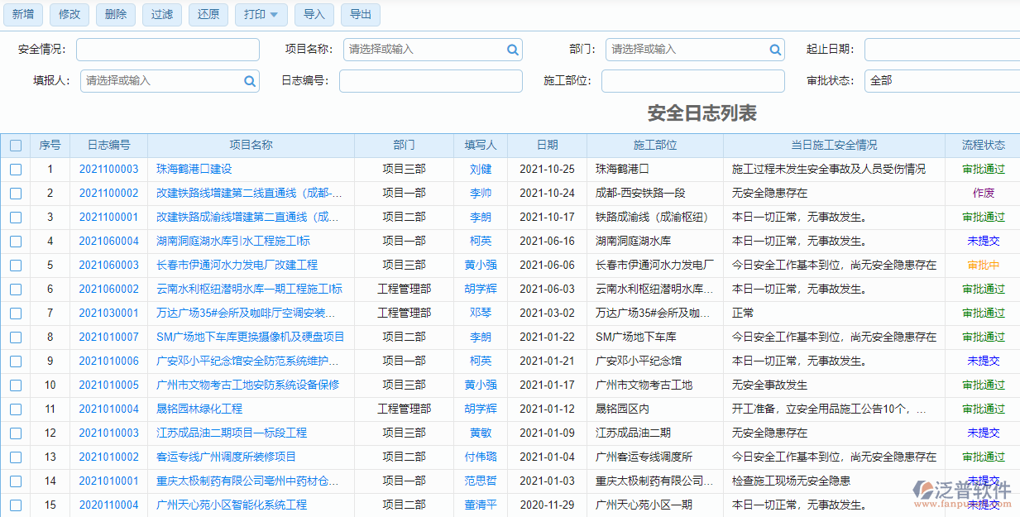Click the 过滤 toolbar button
The height and width of the screenshot is (517, 1020).
point(161,14)
